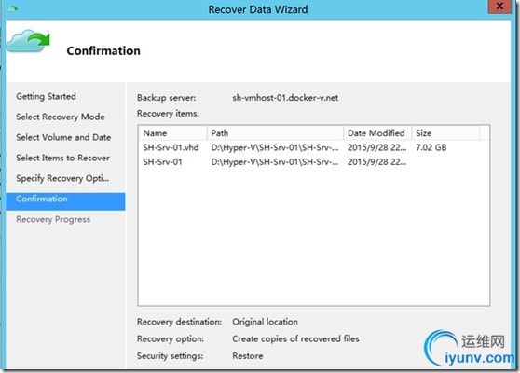Click the Backup server label

pos(167,98)
